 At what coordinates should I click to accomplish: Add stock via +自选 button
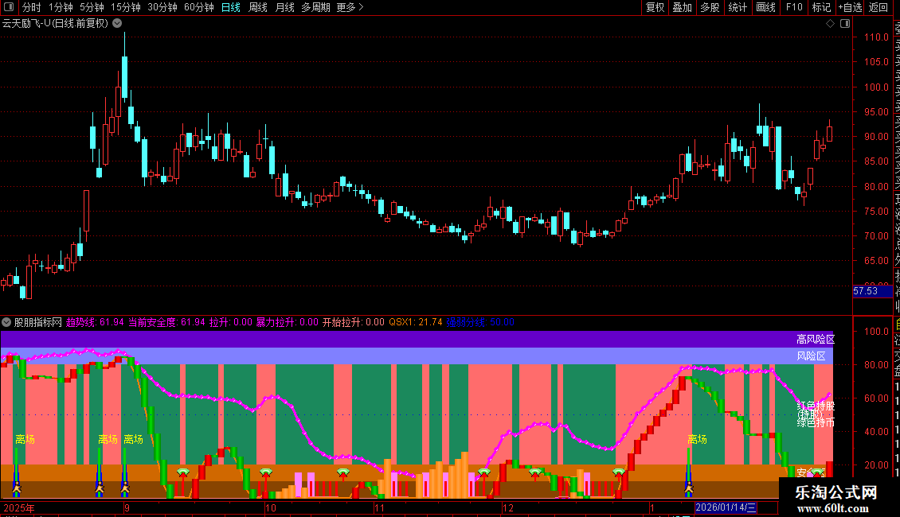[x=850, y=7]
